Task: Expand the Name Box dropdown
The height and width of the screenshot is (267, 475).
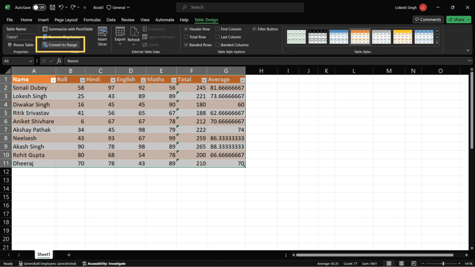Action: pyautogui.click(x=30, y=61)
